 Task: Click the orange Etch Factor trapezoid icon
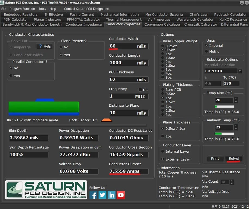coord(106,120)
